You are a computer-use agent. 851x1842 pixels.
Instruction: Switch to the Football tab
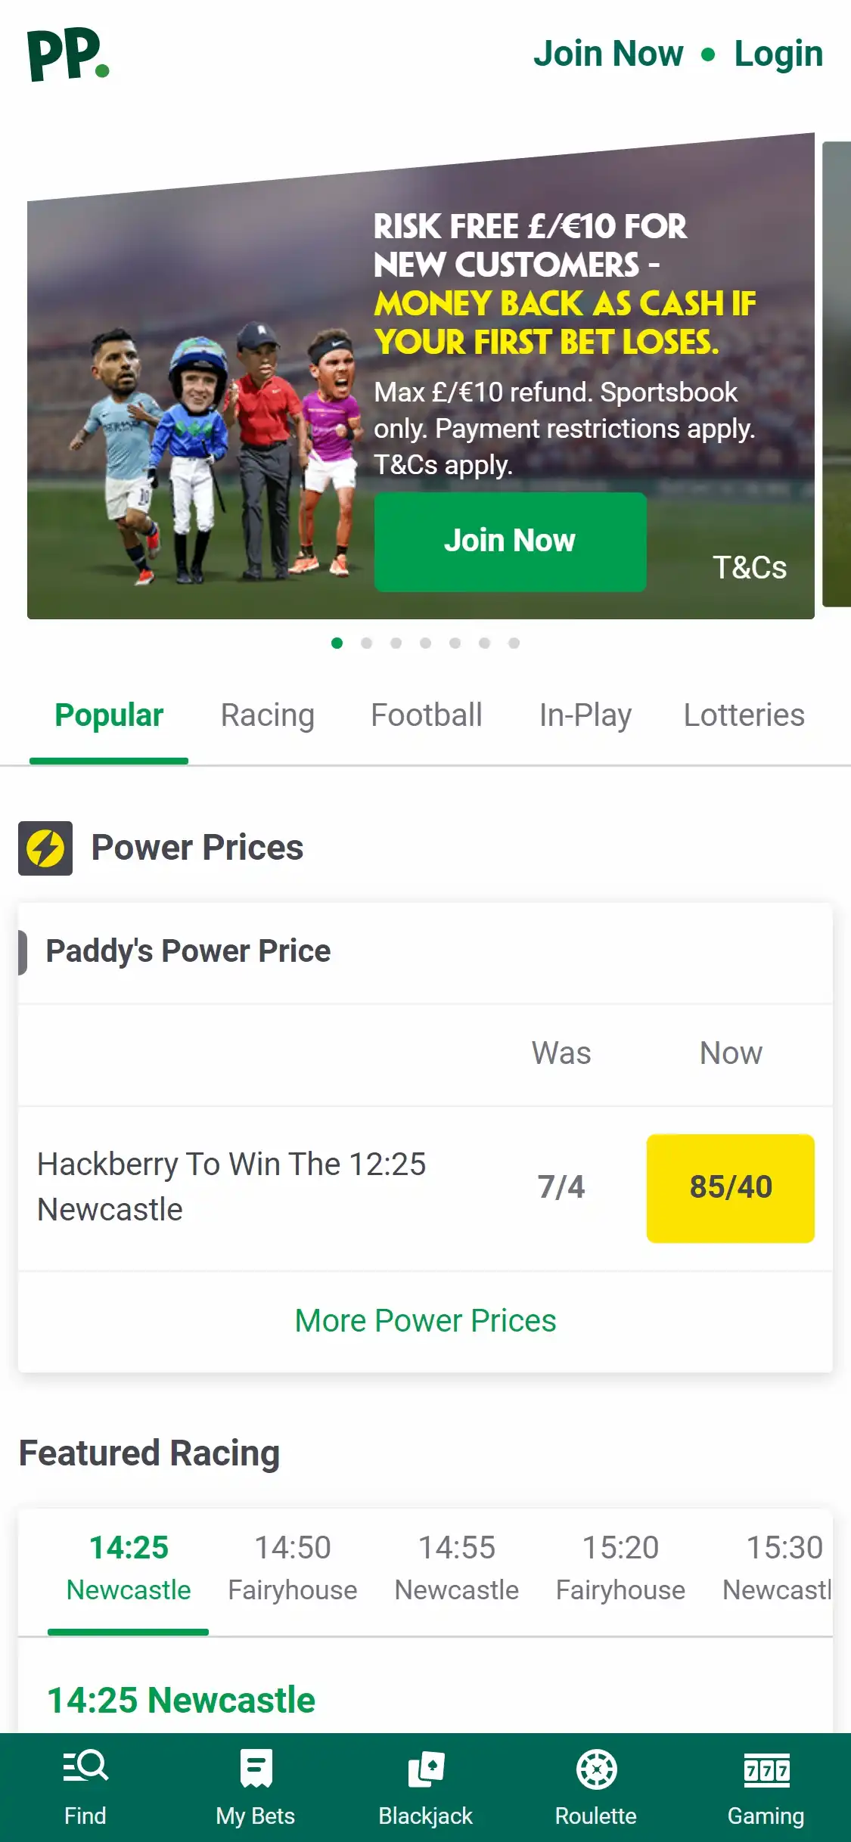(427, 715)
